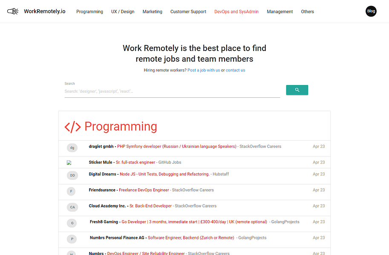
Task: Click 'Apr 23' date on Sticker Mule row
Action: [319, 162]
